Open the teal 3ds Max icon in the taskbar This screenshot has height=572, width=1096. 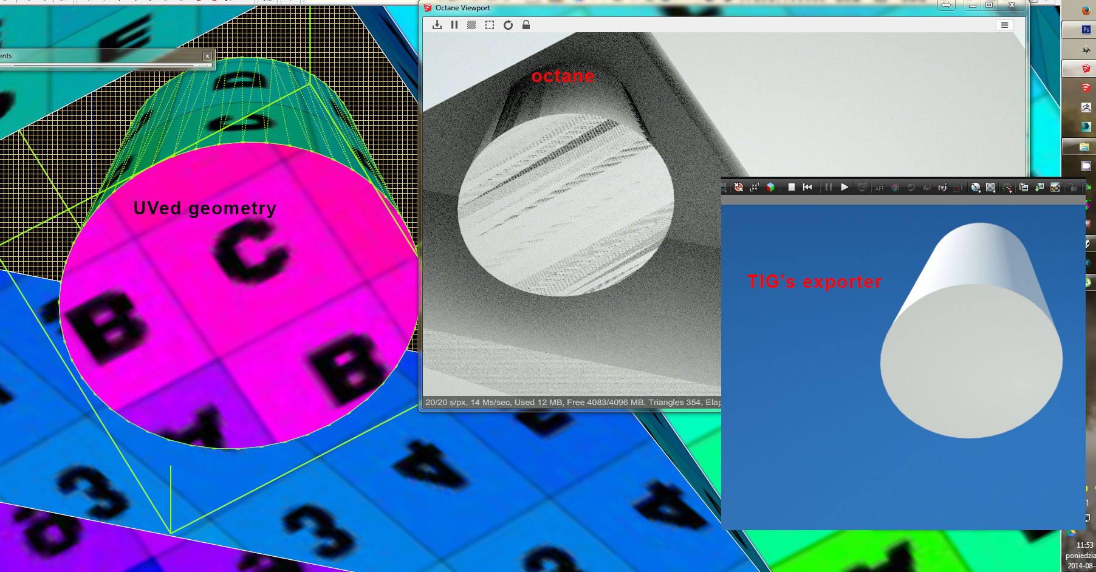(x=1086, y=127)
